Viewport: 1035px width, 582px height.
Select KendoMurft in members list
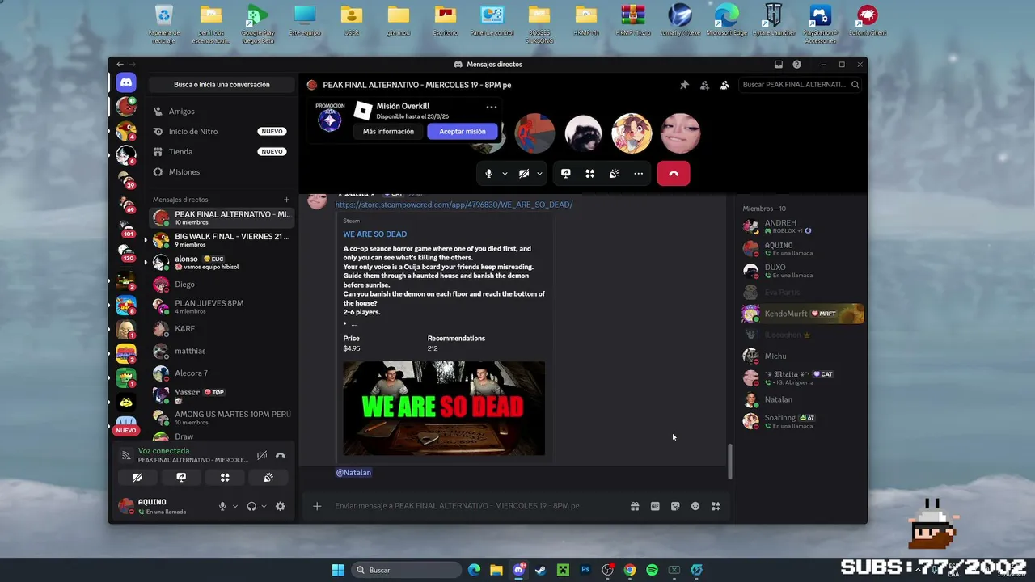(803, 314)
